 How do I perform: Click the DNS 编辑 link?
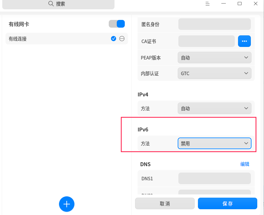245,164
